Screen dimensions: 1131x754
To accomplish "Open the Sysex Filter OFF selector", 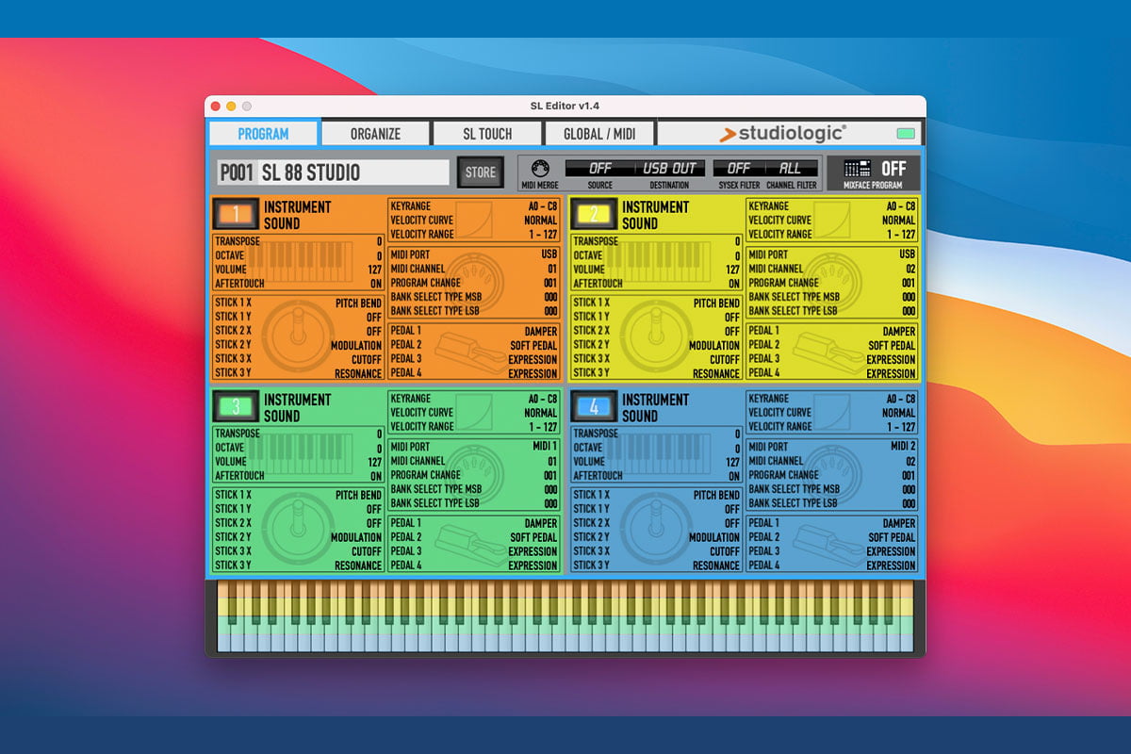I will [738, 168].
